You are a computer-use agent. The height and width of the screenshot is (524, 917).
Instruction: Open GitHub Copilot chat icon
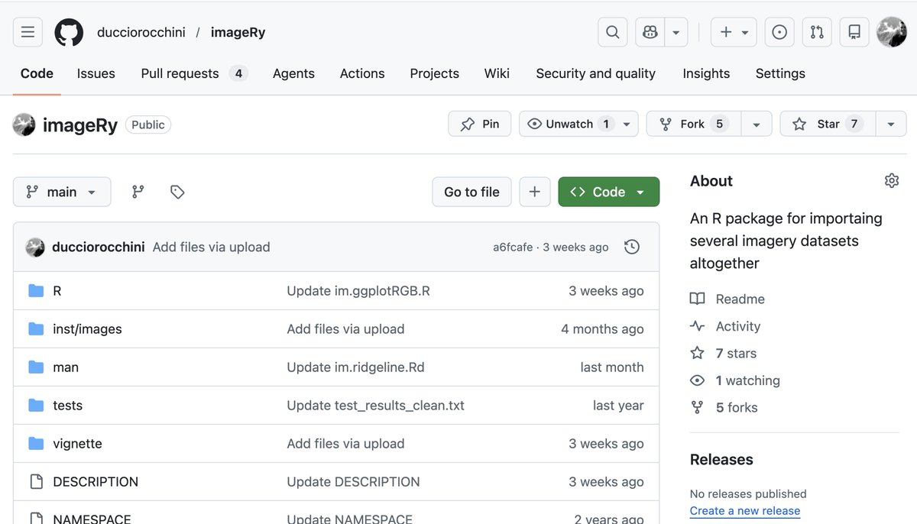(x=650, y=32)
